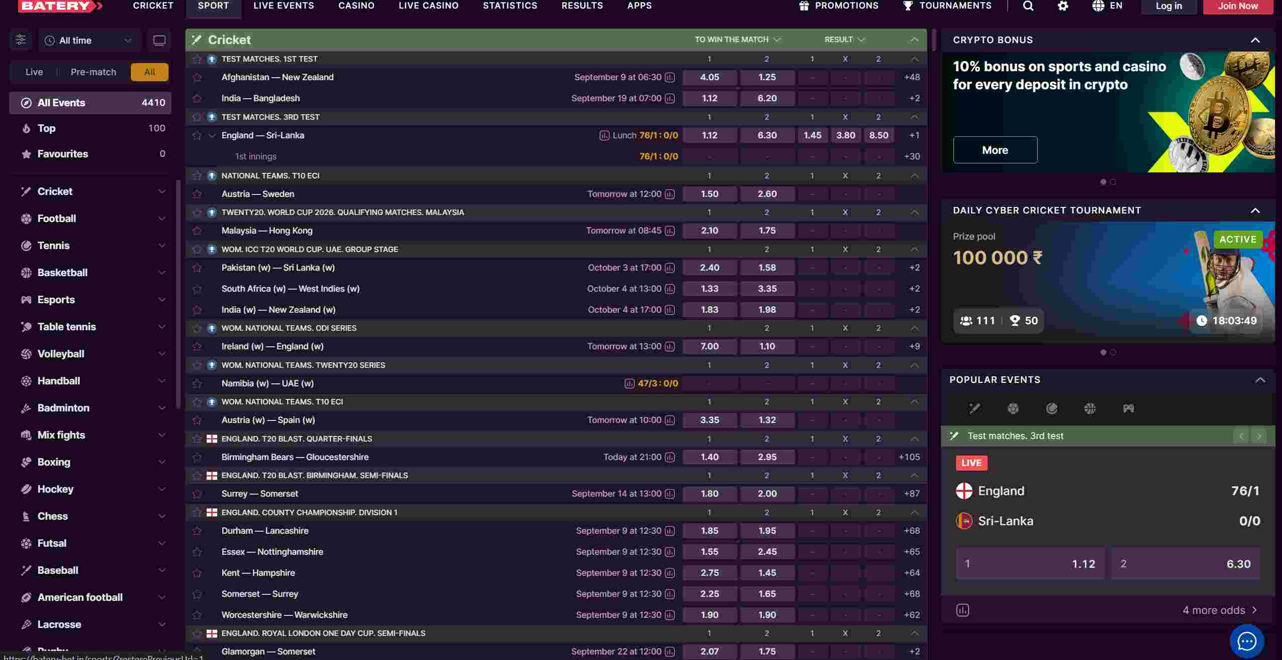The height and width of the screenshot is (660, 1282).
Task: Select basketball icon in Popular Events
Action: (1090, 408)
